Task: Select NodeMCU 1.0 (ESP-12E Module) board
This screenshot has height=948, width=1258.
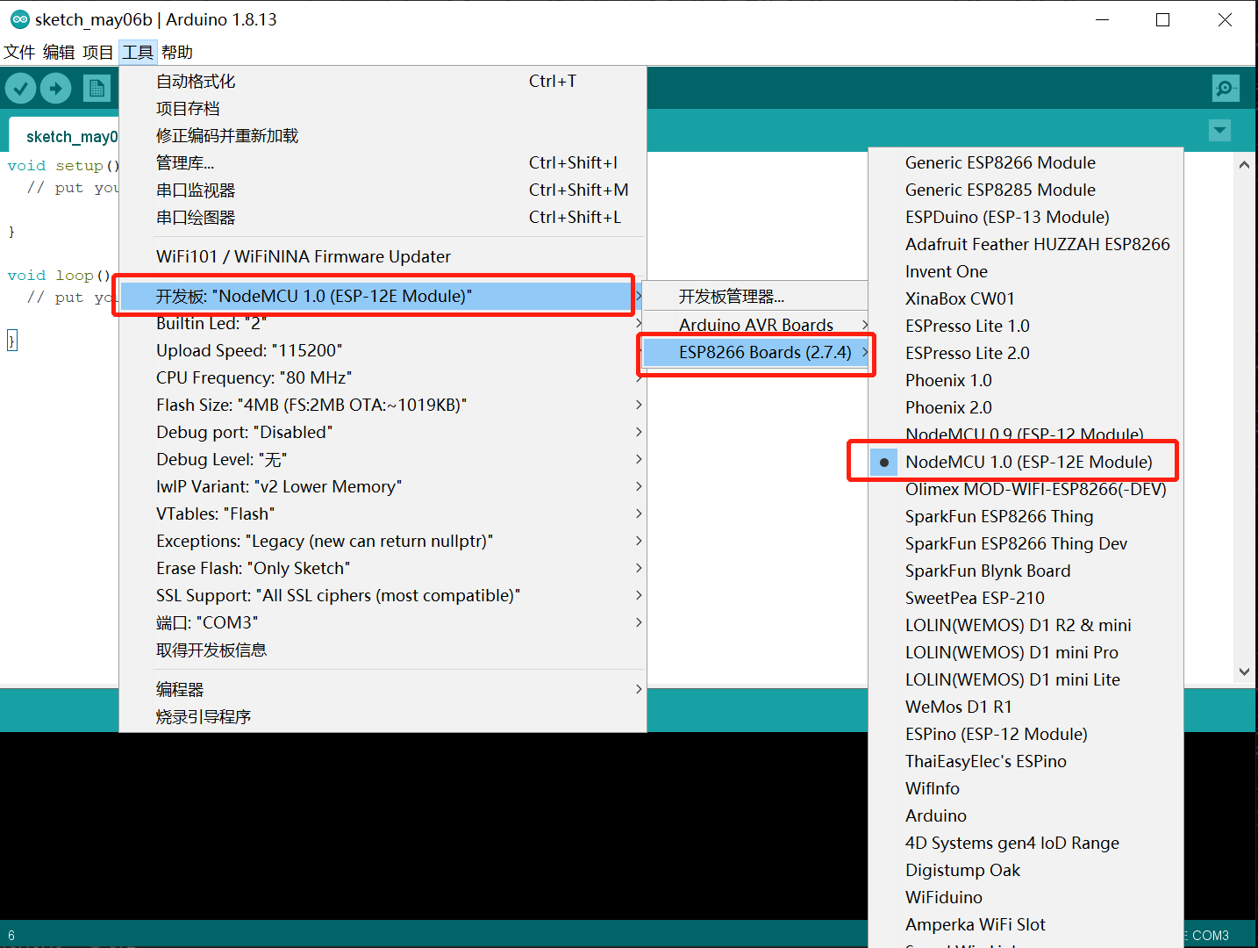Action: [1026, 463]
